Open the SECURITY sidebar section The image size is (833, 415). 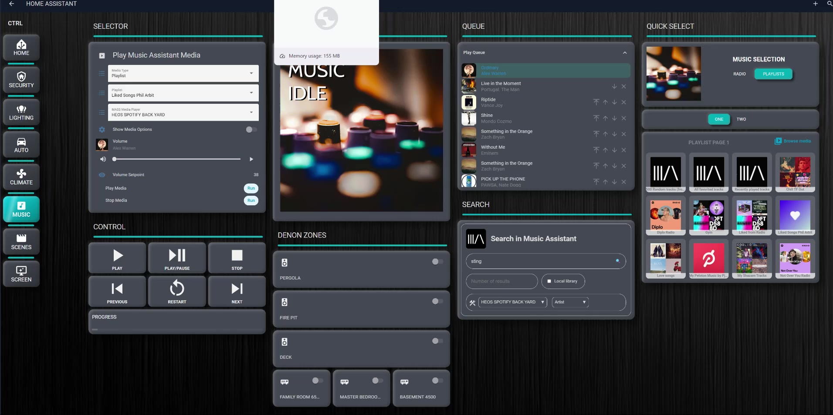(x=21, y=80)
